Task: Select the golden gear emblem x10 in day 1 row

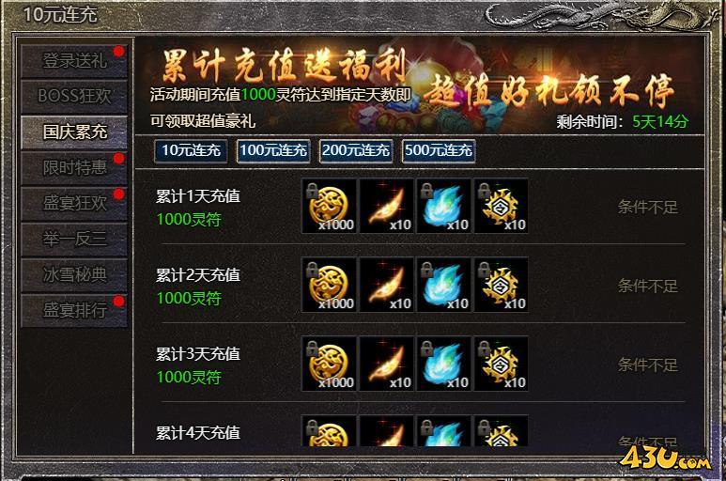Action: [x=501, y=207]
